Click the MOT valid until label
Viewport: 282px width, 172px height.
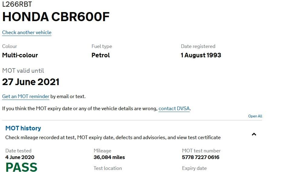23,71
